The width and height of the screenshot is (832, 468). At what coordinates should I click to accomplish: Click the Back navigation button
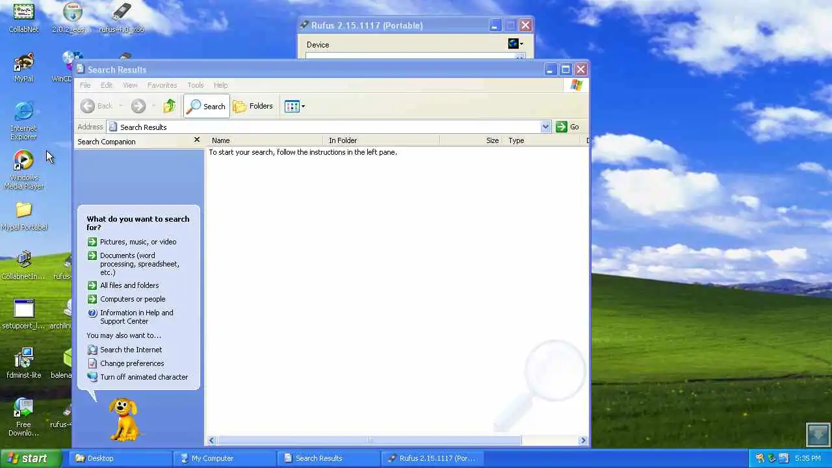[x=97, y=106]
